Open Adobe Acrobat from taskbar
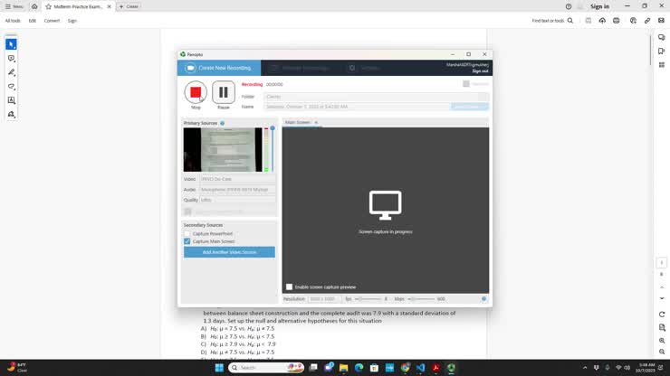 pyautogui.click(x=435, y=368)
